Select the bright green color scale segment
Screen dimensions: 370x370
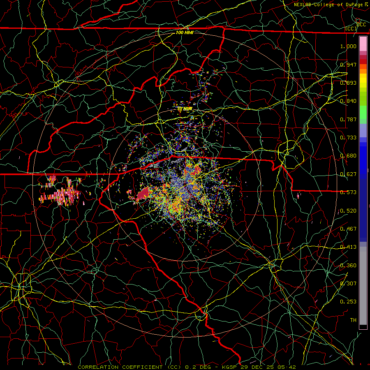click(363, 112)
